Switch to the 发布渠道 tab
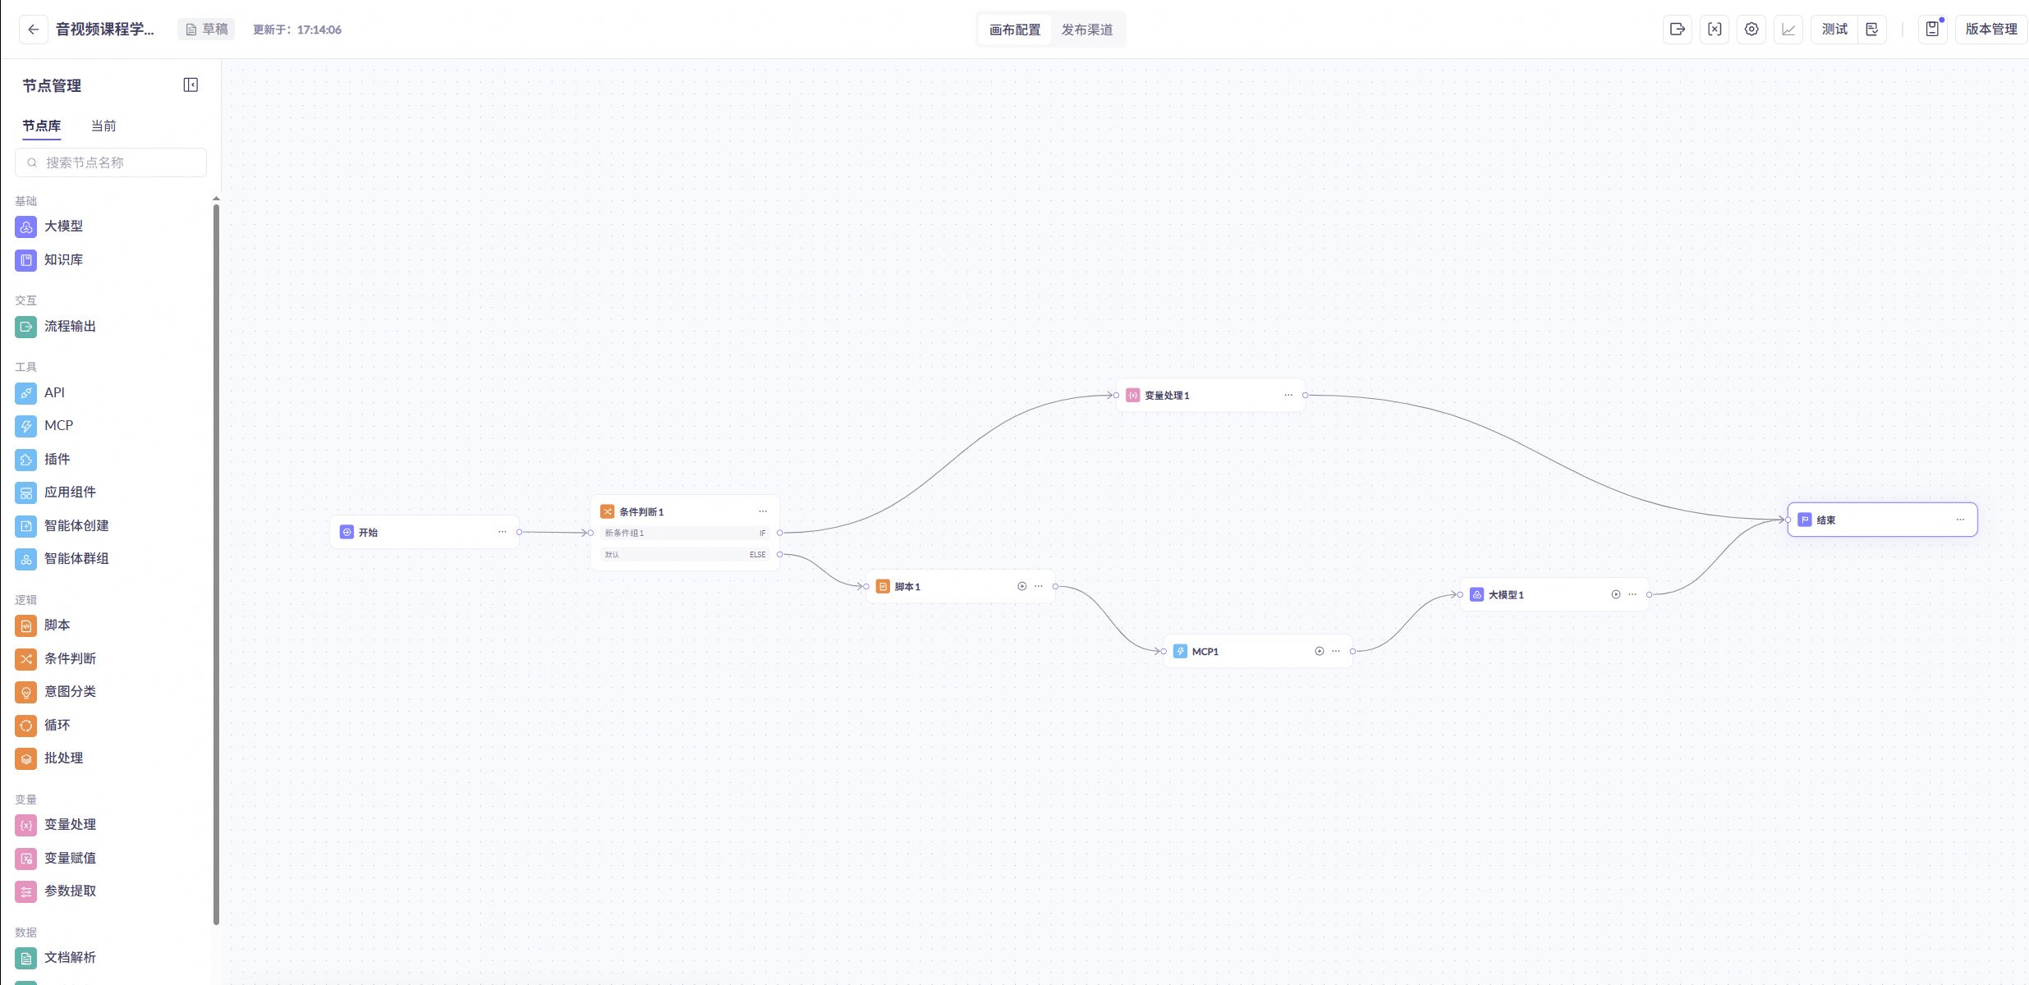 pyautogui.click(x=1086, y=30)
